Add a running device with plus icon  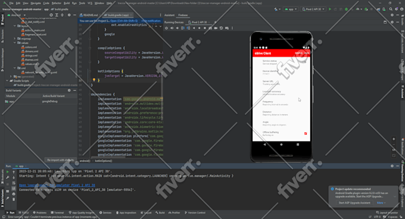pyautogui.click(x=215, y=22)
